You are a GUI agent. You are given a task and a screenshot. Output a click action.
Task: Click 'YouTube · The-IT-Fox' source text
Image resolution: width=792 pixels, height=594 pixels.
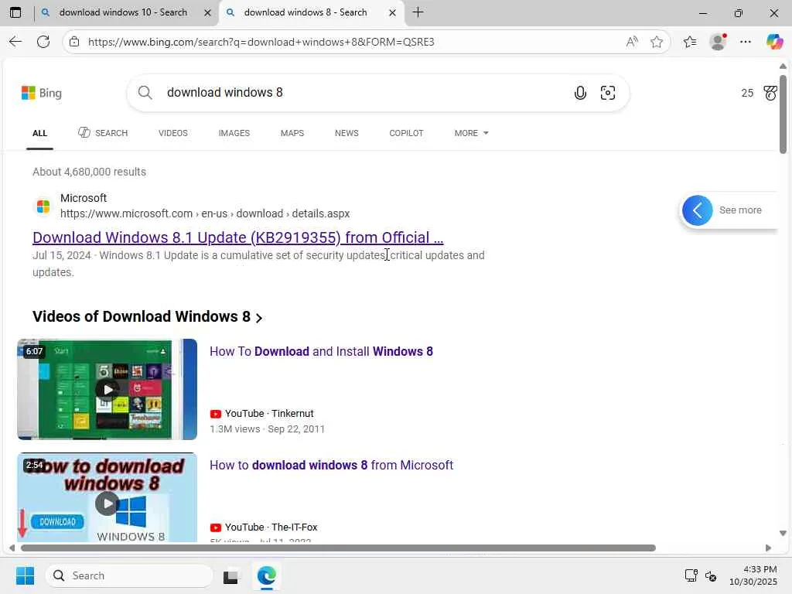pos(264,527)
